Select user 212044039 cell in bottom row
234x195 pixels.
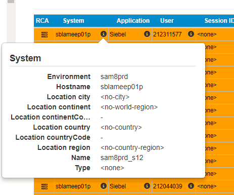(x=168, y=186)
